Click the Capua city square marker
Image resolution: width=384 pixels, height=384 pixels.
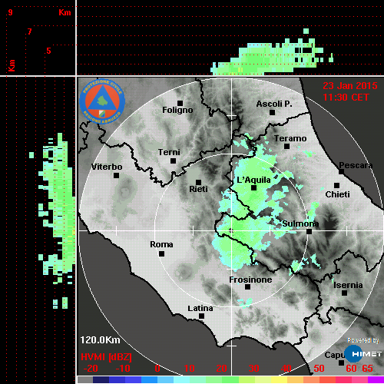[341, 362]
